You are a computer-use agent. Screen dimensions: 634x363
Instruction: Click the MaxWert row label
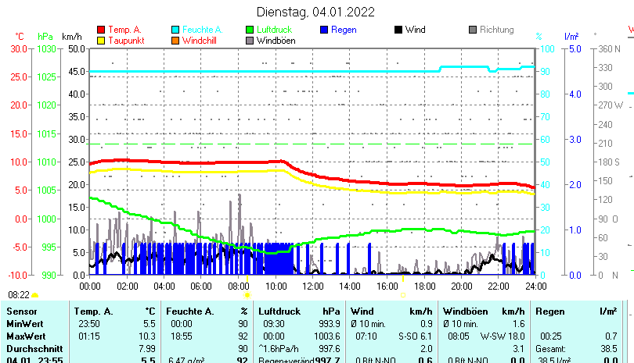pyautogui.click(x=26, y=335)
